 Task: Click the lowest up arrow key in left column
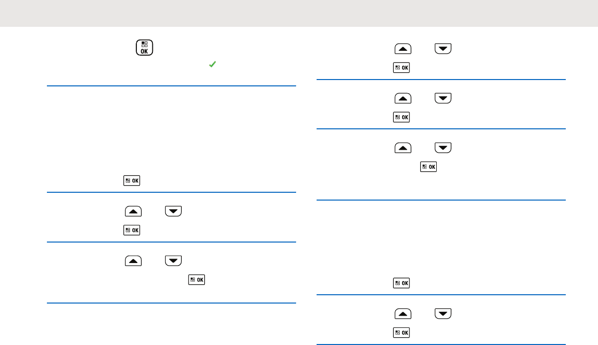(x=133, y=261)
